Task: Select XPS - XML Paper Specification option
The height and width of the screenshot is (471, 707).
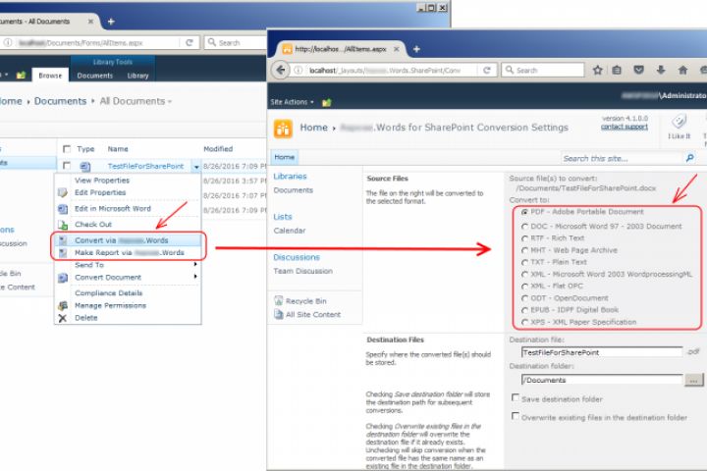Action: point(524,322)
